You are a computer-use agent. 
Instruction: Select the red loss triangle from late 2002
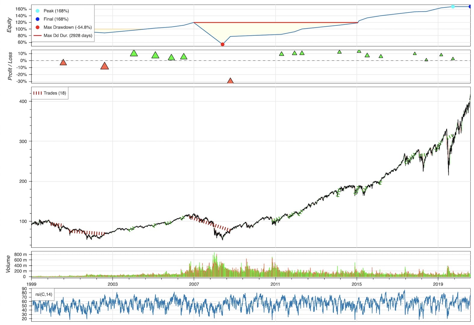105,66
